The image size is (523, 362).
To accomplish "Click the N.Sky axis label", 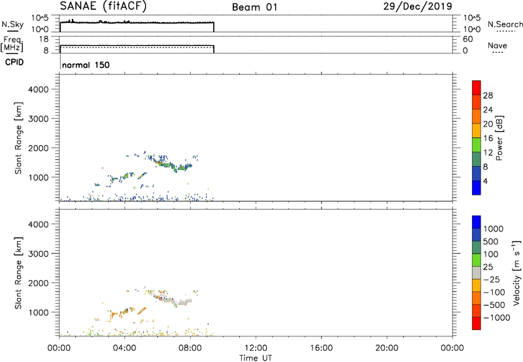I will (x=12, y=24).
